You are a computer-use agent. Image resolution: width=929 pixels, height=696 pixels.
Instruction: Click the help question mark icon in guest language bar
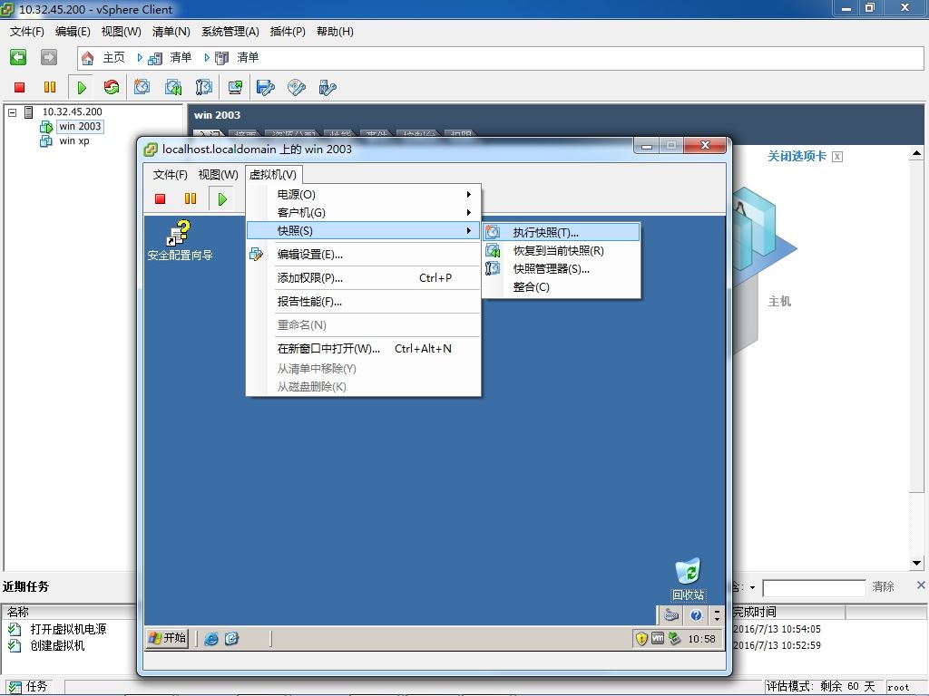coord(696,615)
